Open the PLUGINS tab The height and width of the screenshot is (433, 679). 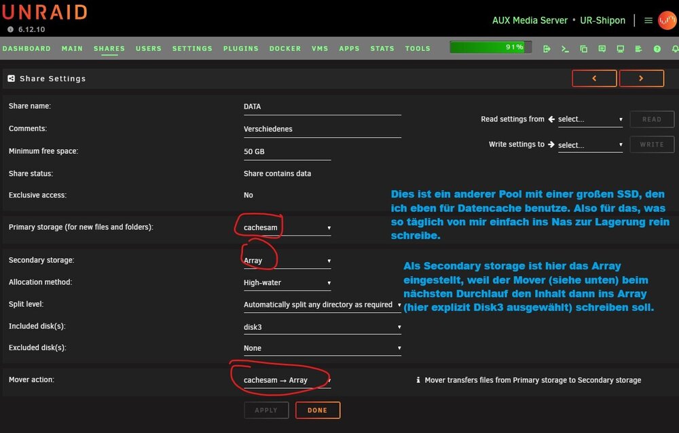point(241,48)
